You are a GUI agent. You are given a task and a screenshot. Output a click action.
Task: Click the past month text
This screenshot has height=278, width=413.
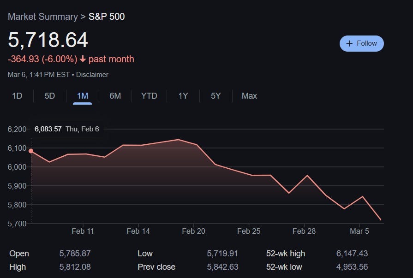click(x=111, y=59)
